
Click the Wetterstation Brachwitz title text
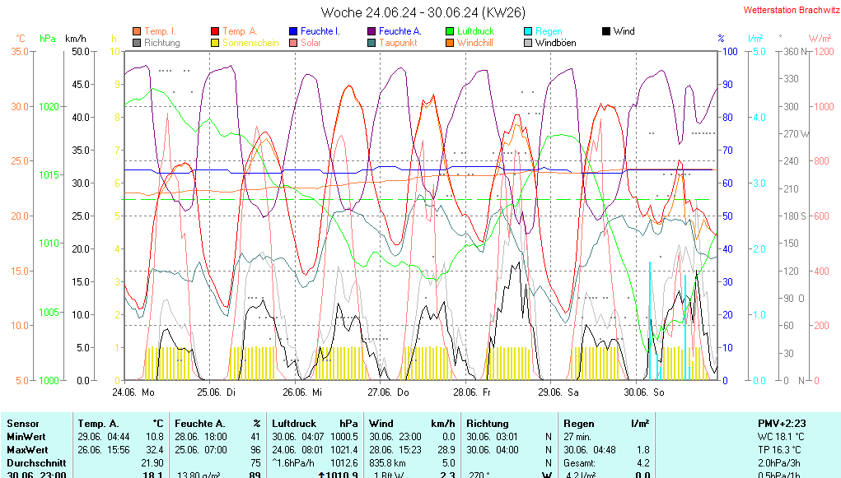[786, 11]
